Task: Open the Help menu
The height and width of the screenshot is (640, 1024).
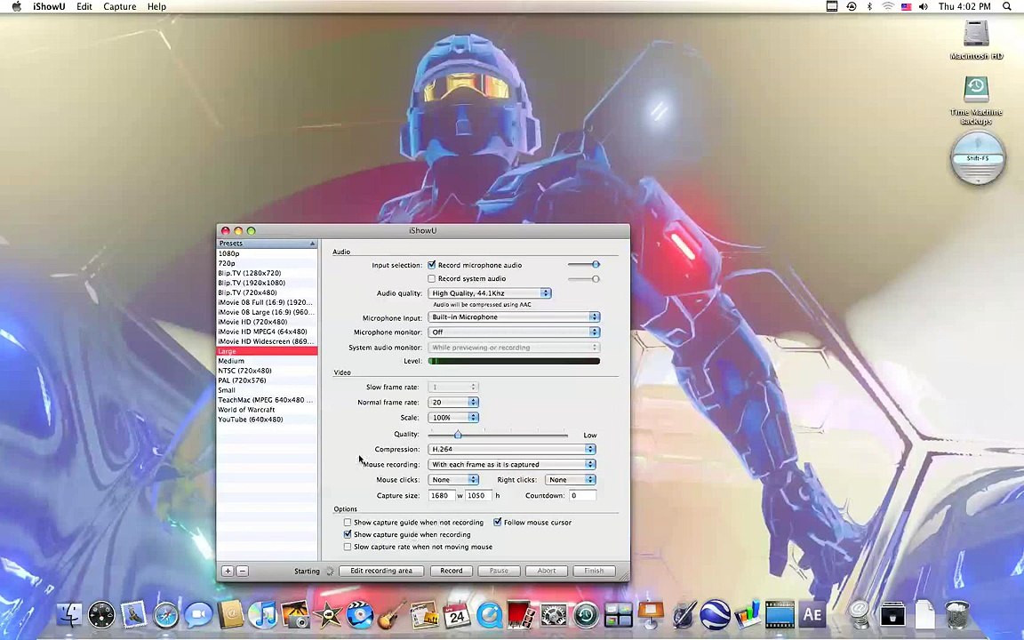Action: pos(156,6)
